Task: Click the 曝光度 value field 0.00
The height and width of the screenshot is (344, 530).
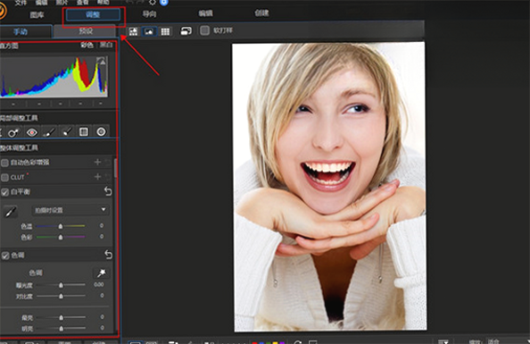Action: point(99,285)
